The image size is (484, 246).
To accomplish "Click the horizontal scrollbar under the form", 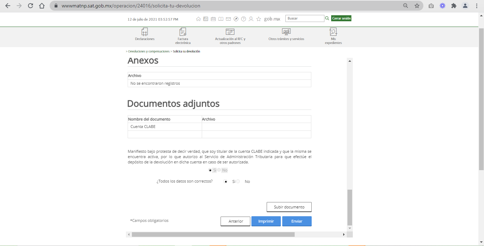I will coord(213,234).
